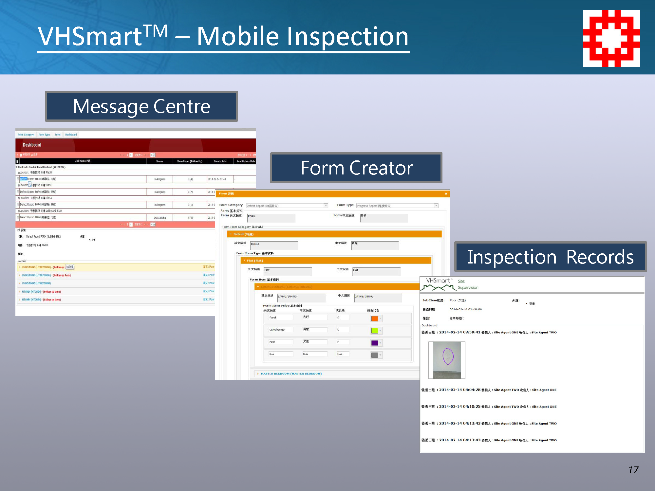Check the Defect Report row with count 2 (1)

click(18, 205)
